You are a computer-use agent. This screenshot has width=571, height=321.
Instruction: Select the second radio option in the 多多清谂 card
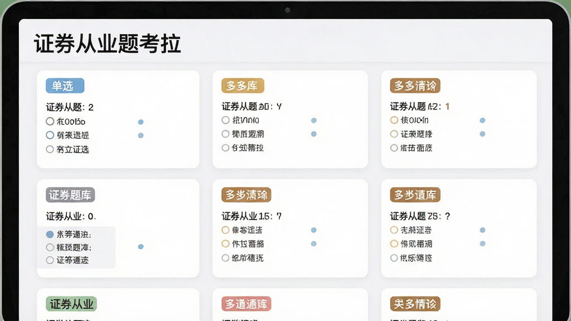394,134
